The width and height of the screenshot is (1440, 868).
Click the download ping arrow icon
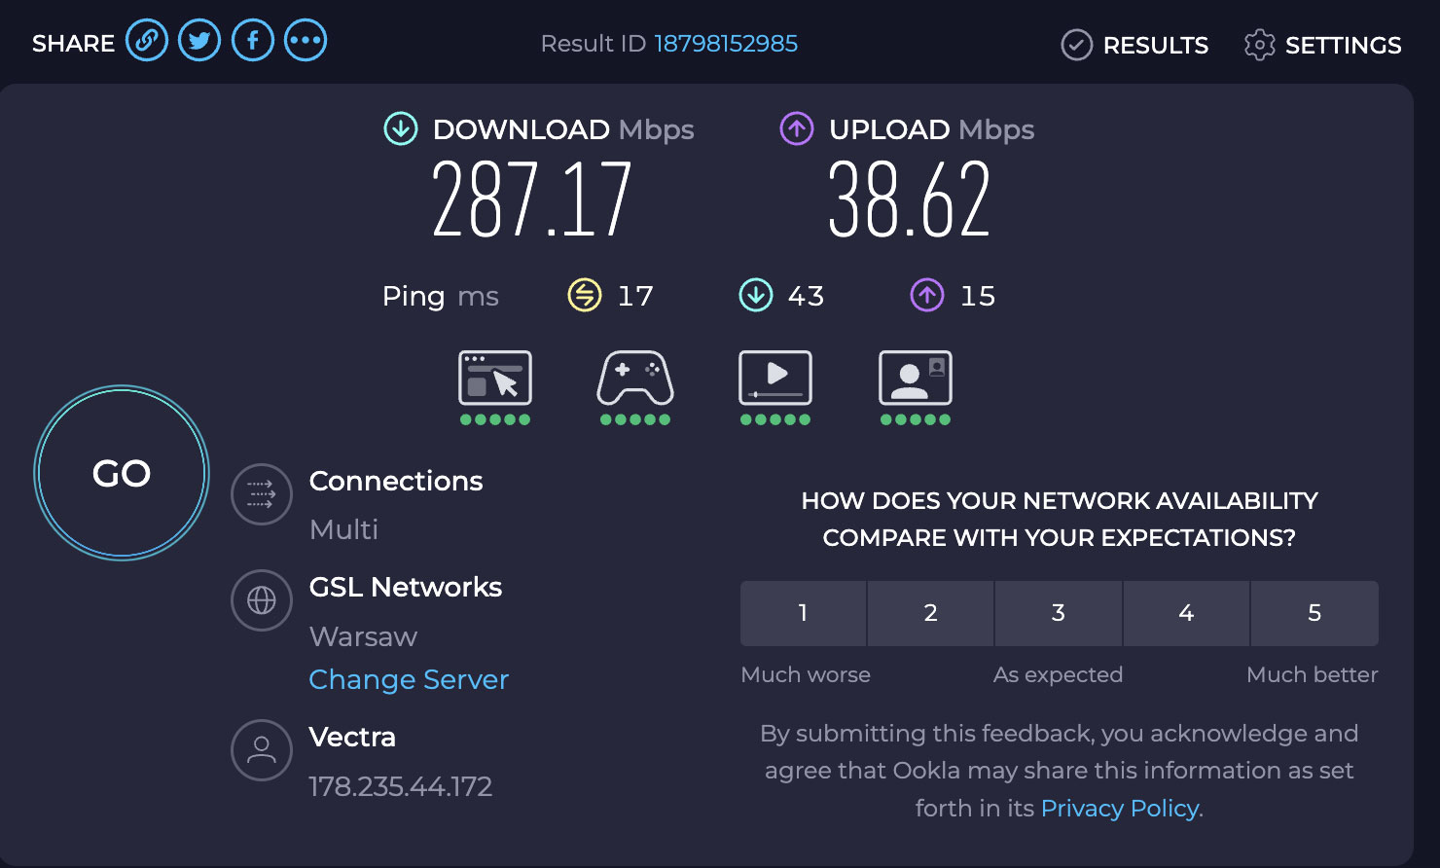pos(756,295)
